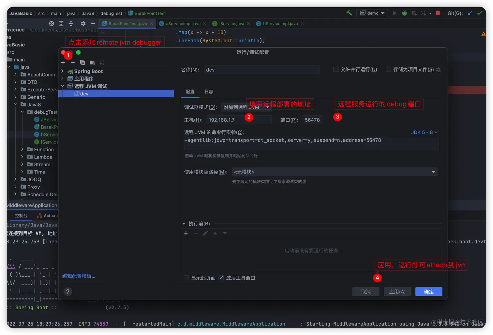The width and height of the screenshot is (493, 335).
Task: Select the dev configuration in tree
Action: click(116, 94)
